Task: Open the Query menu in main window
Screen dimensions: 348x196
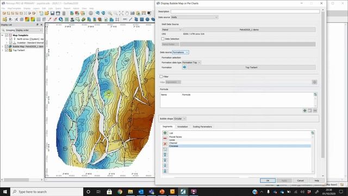Action: (x=58, y=9)
